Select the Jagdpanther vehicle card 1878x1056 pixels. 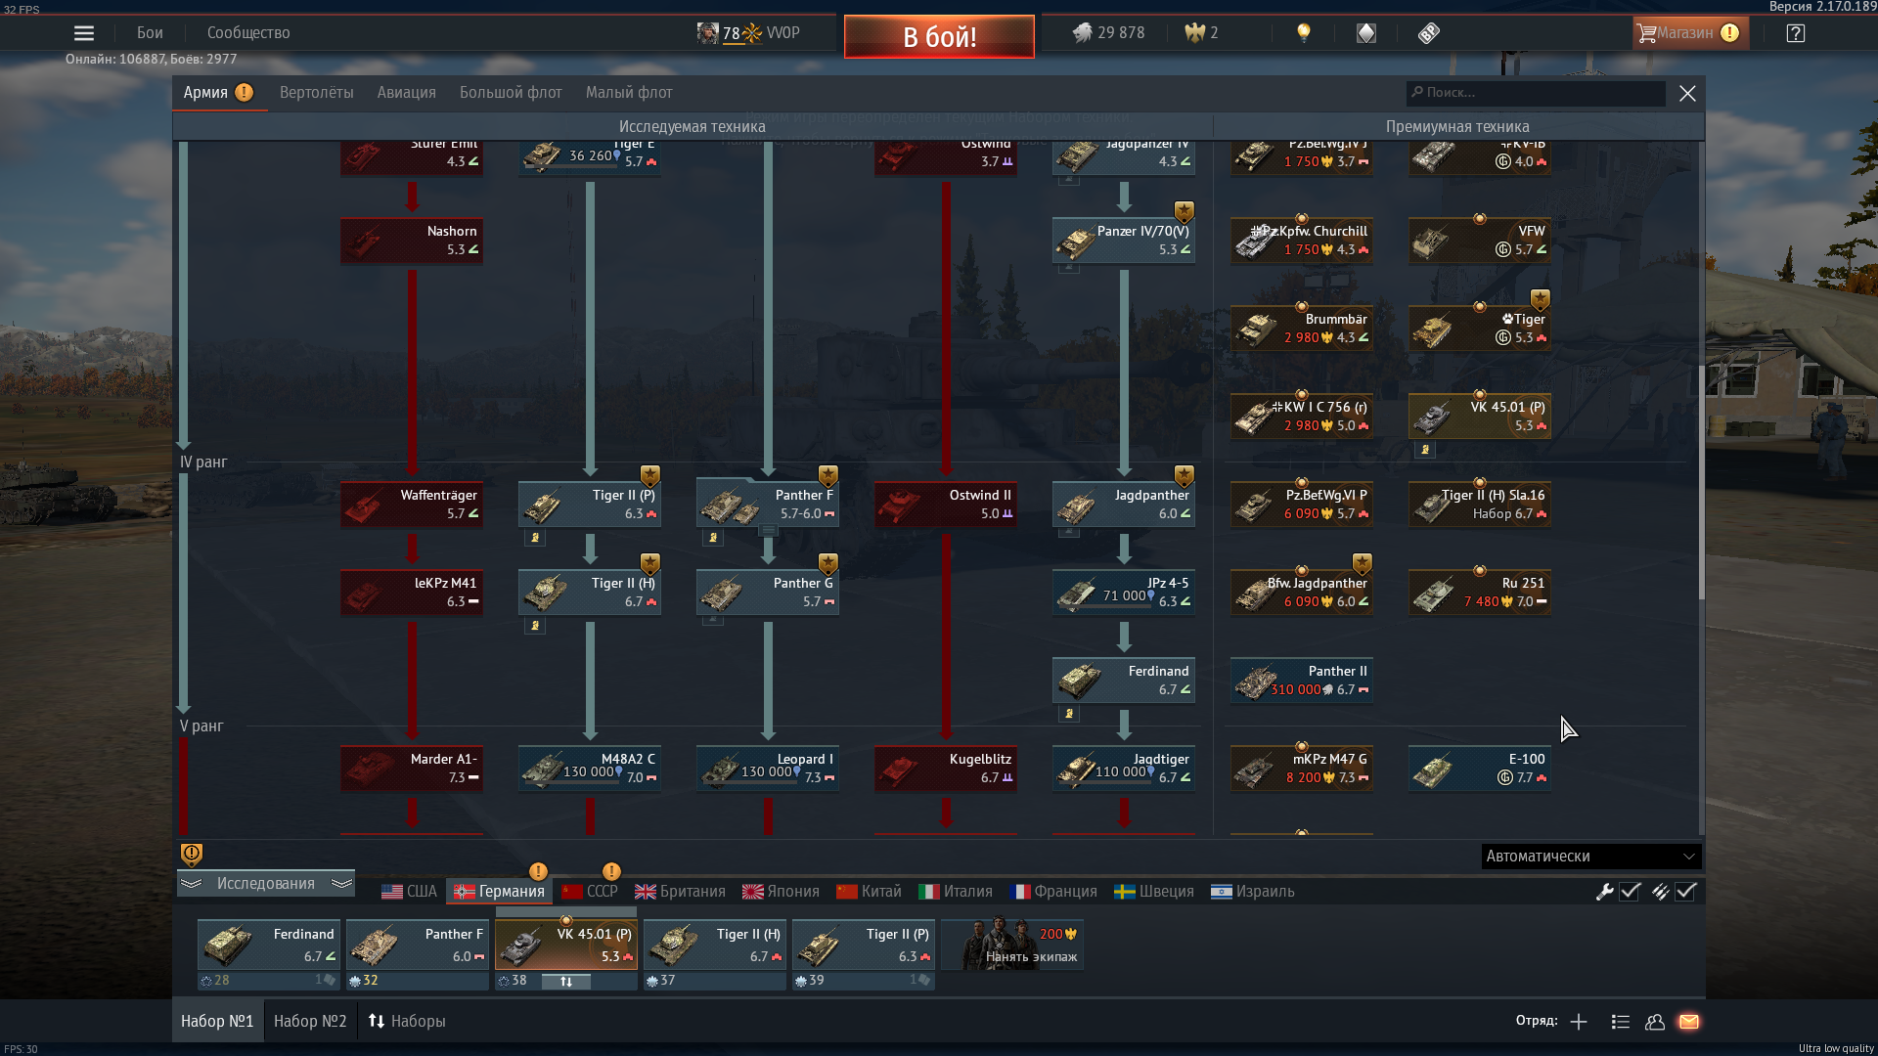coord(1124,505)
